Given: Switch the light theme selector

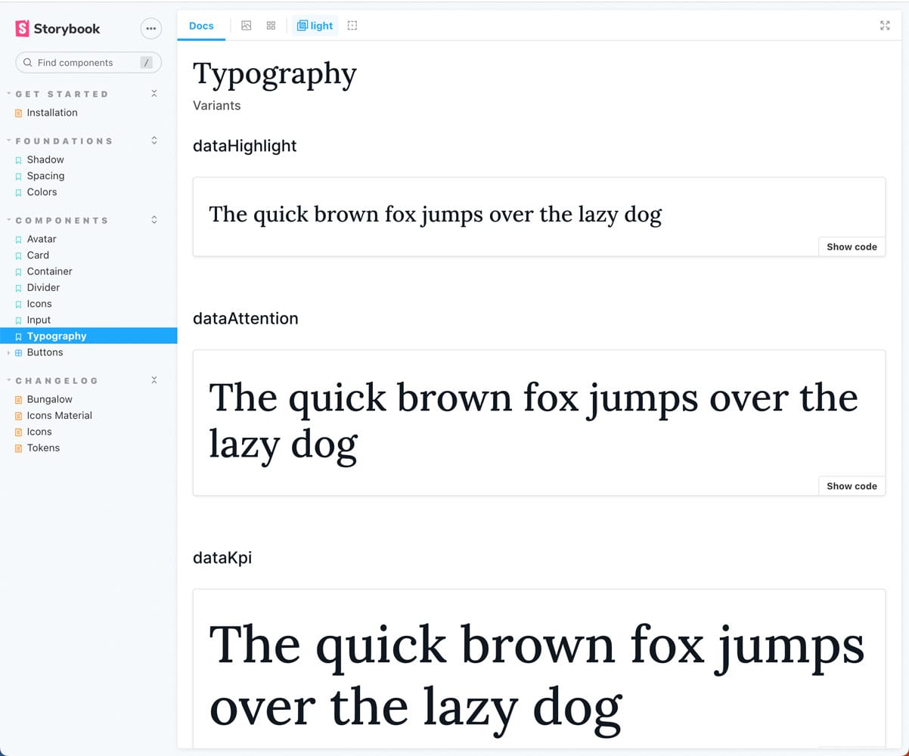Looking at the screenshot, I should pyautogui.click(x=315, y=26).
